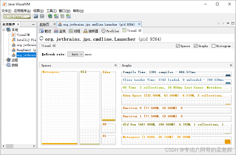Screen dimensions: 236x155
Task: Click the Class Loader Time graph
Action: pos(176,83)
